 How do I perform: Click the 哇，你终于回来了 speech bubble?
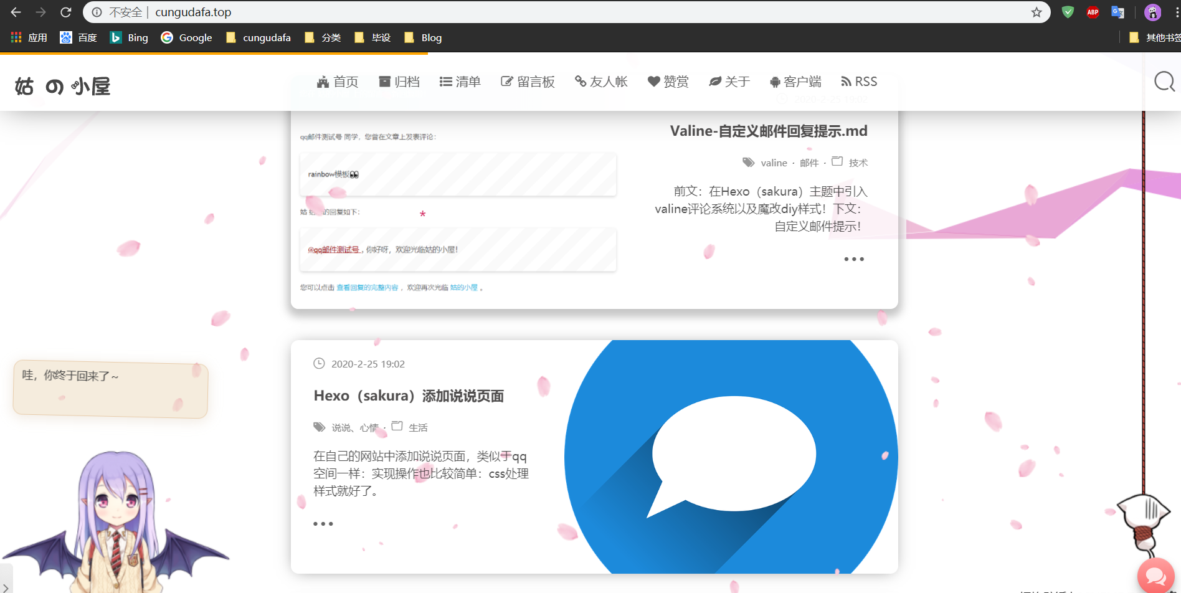(x=110, y=389)
